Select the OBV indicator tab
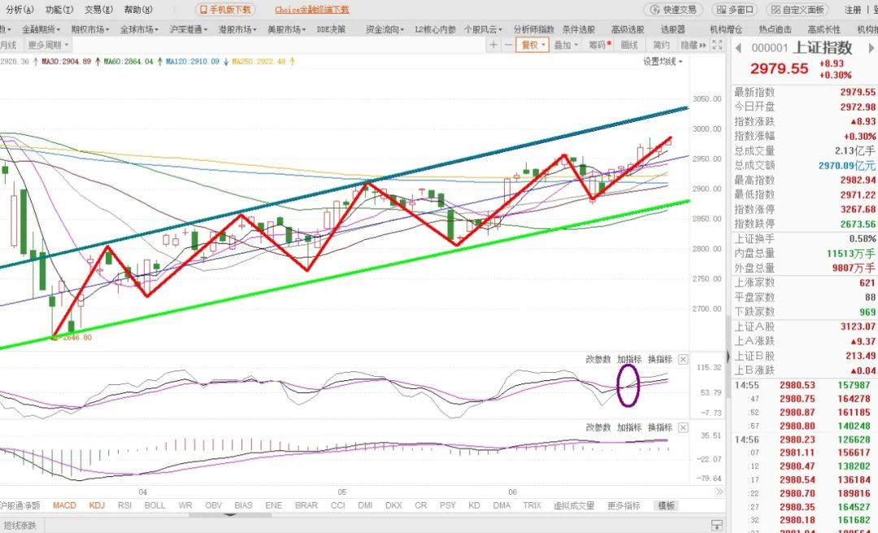The height and width of the screenshot is (533, 878). (x=213, y=505)
